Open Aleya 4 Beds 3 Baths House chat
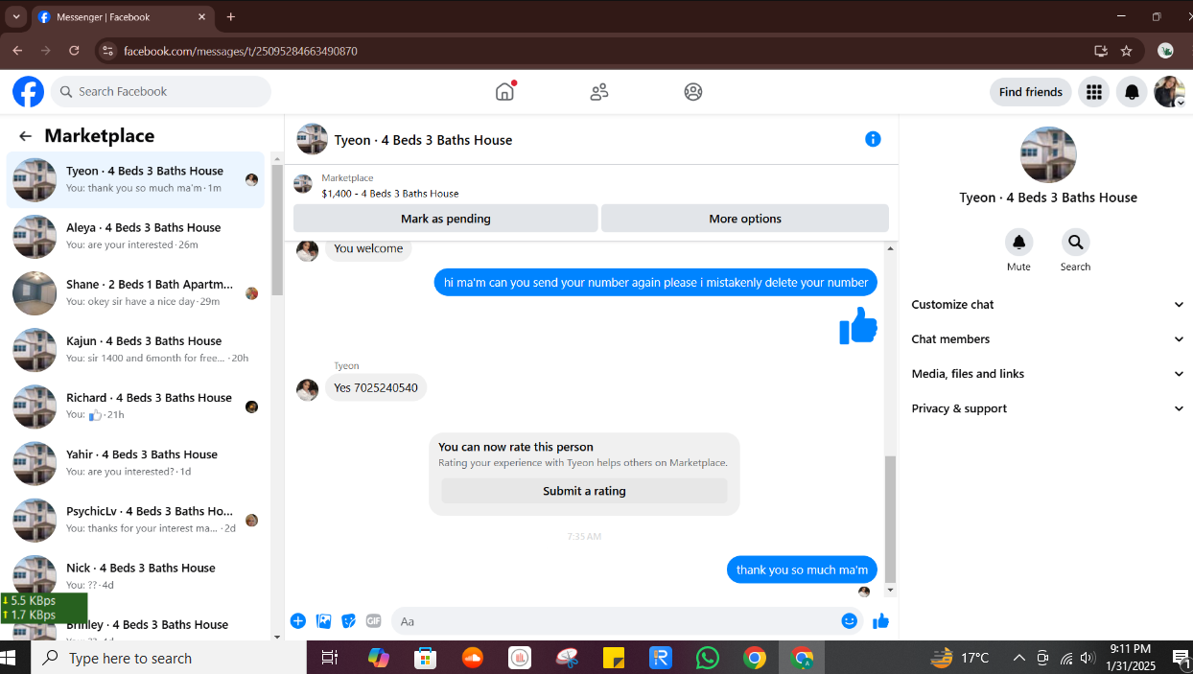The width and height of the screenshot is (1193, 674). 135,236
